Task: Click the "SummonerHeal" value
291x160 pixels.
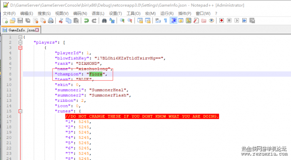Action: point(108,90)
